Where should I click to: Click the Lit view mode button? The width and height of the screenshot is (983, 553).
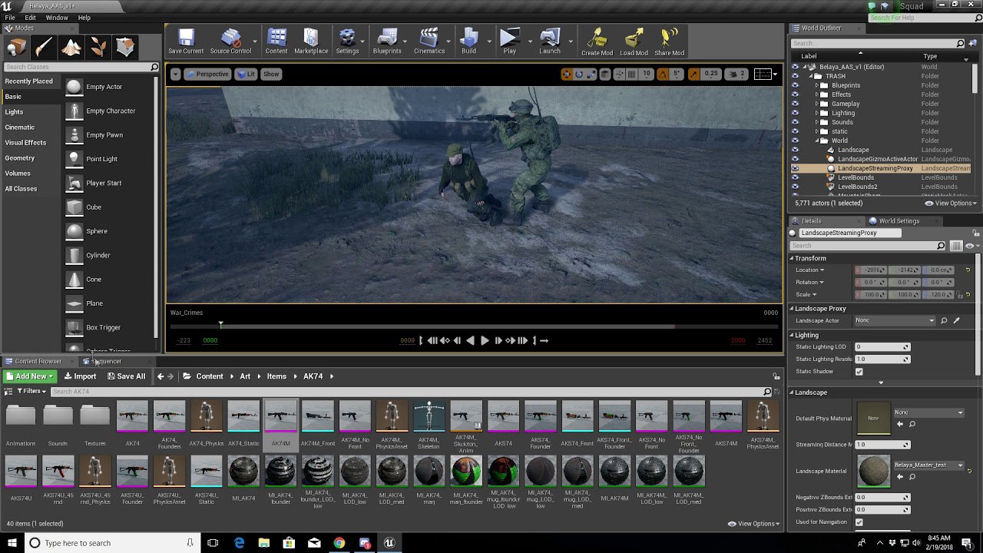coord(247,75)
